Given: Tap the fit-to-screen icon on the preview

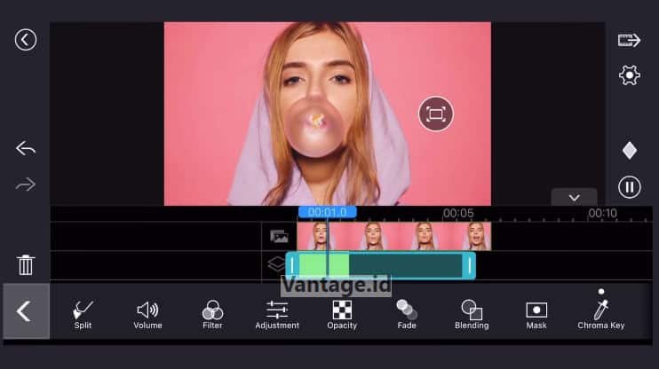Looking at the screenshot, I should [x=436, y=114].
